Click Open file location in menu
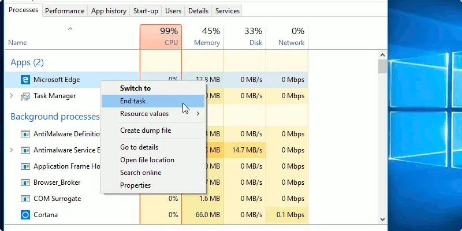The height and width of the screenshot is (231, 462). pos(147,160)
